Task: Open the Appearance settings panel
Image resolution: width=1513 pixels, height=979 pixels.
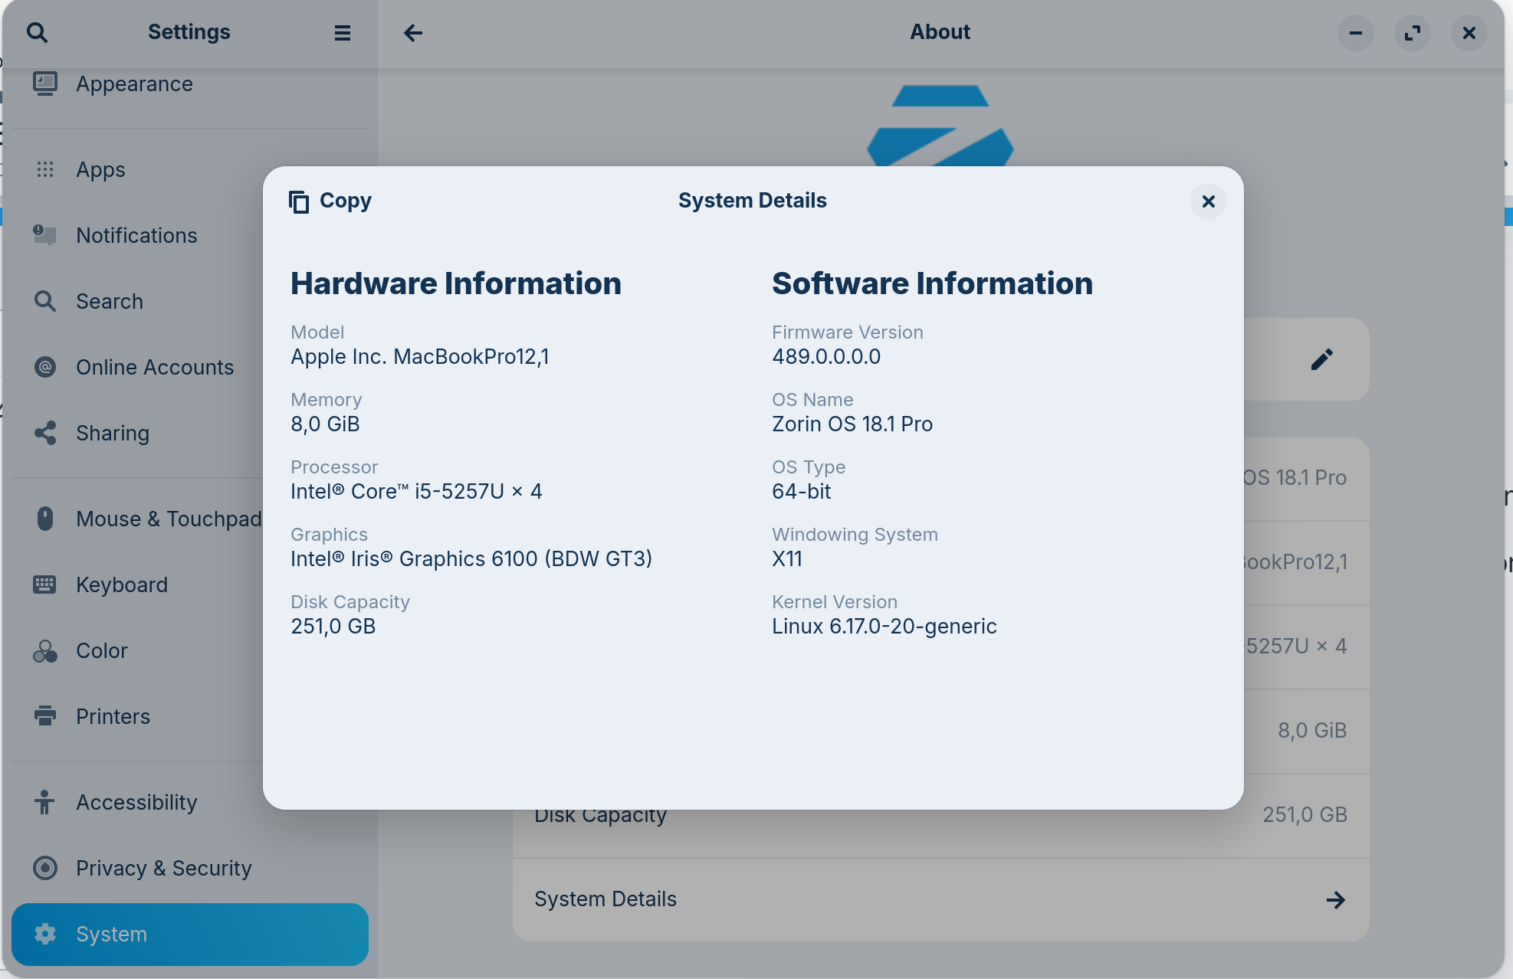Action: pos(134,83)
